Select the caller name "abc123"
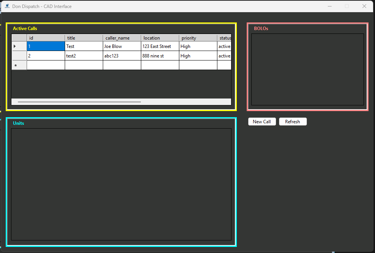Image resolution: width=375 pixels, height=253 pixels. 122,56
